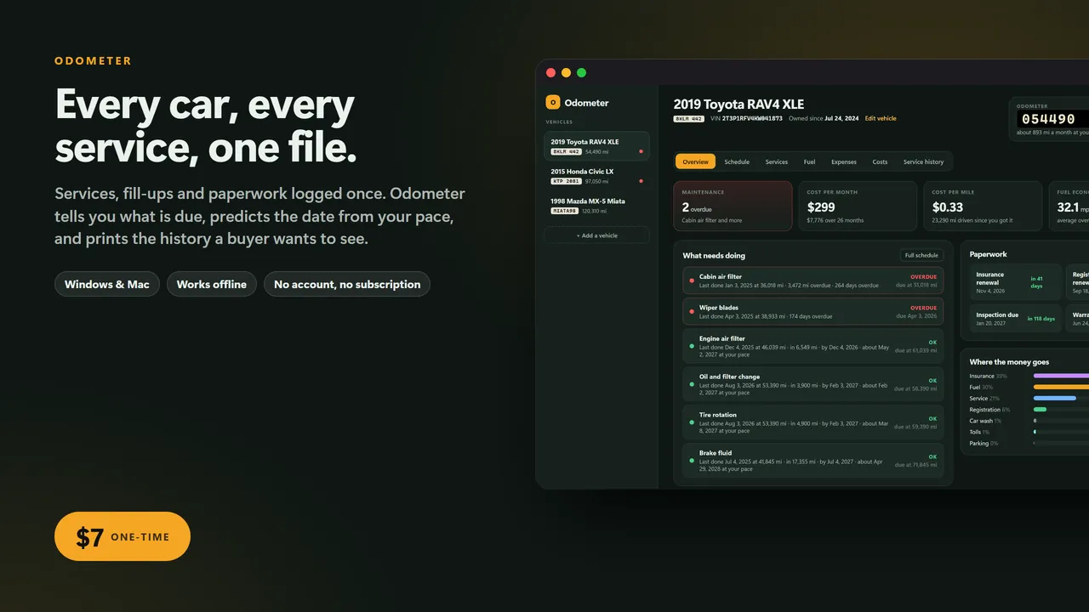Select 1998 Mazda MX-5 Miata in the vehicles list
This screenshot has height=612, width=1089.
click(596, 206)
